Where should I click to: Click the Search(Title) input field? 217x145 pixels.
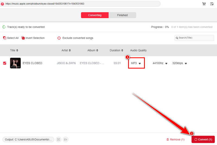(x=194, y=38)
